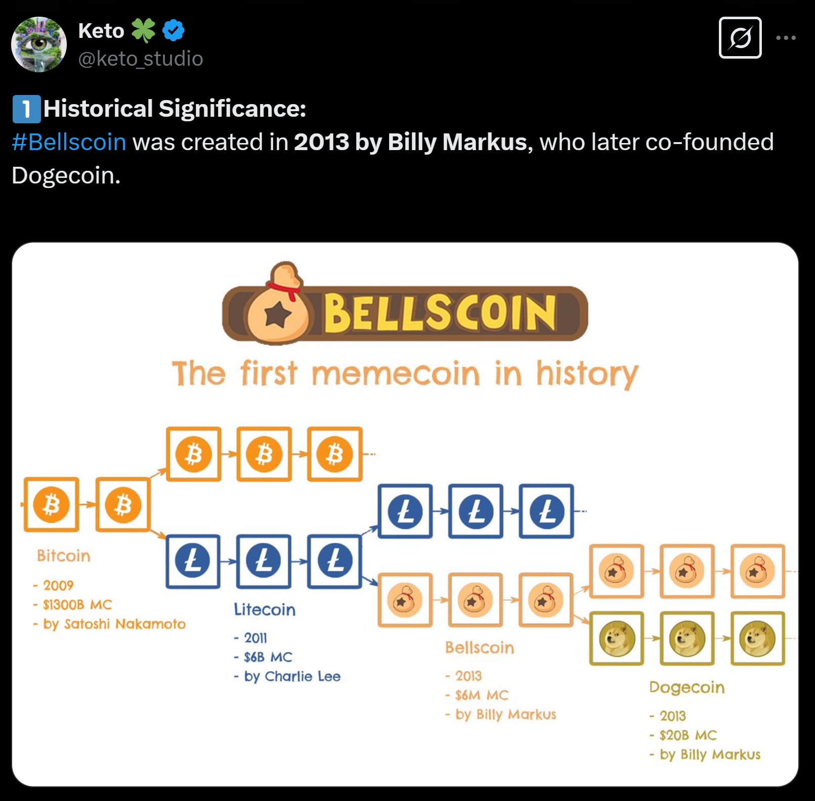Open the #Bellscoin hashtag link
Screen dimensions: 815x801
[69, 142]
